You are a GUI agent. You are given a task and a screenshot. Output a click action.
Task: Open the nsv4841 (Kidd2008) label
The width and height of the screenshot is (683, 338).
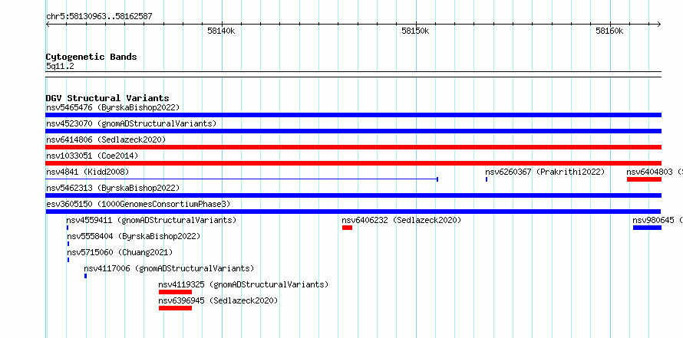[87, 172]
